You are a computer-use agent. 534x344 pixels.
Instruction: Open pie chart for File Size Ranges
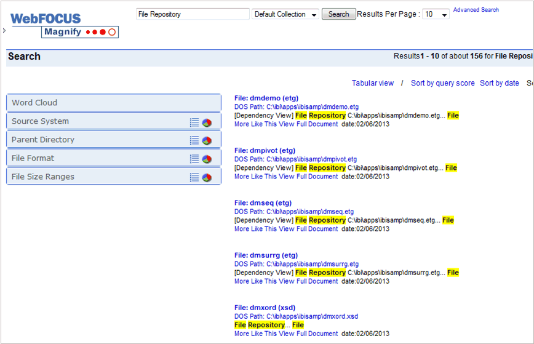pyautogui.click(x=207, y=177)
